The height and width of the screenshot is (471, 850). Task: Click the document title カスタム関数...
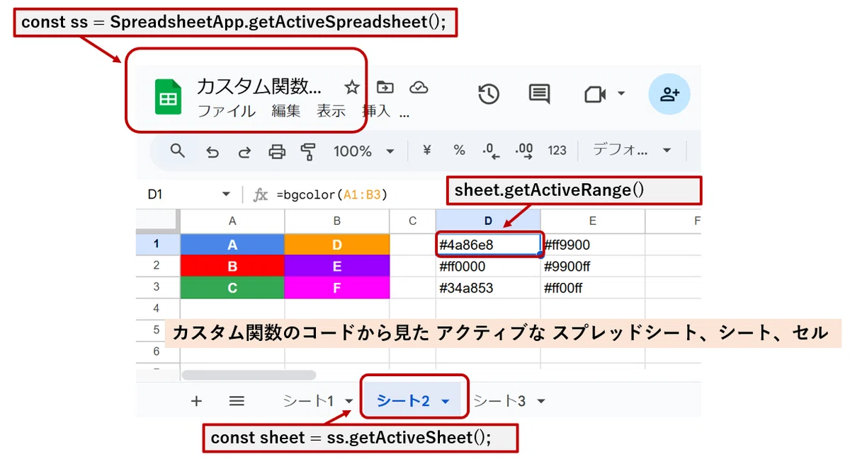click(x=259, y=87)
